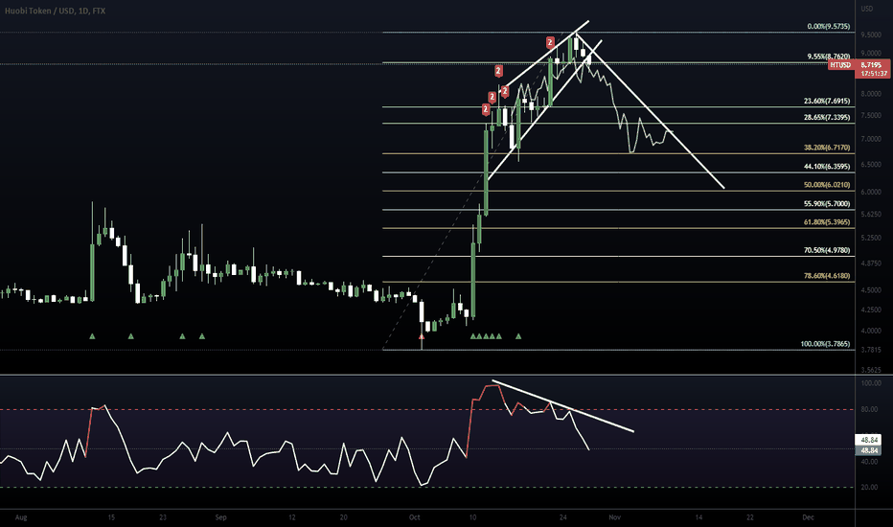Select the green dashed RSI oversold line
Screen dimensions: 893x527
(x=427, y=487)
